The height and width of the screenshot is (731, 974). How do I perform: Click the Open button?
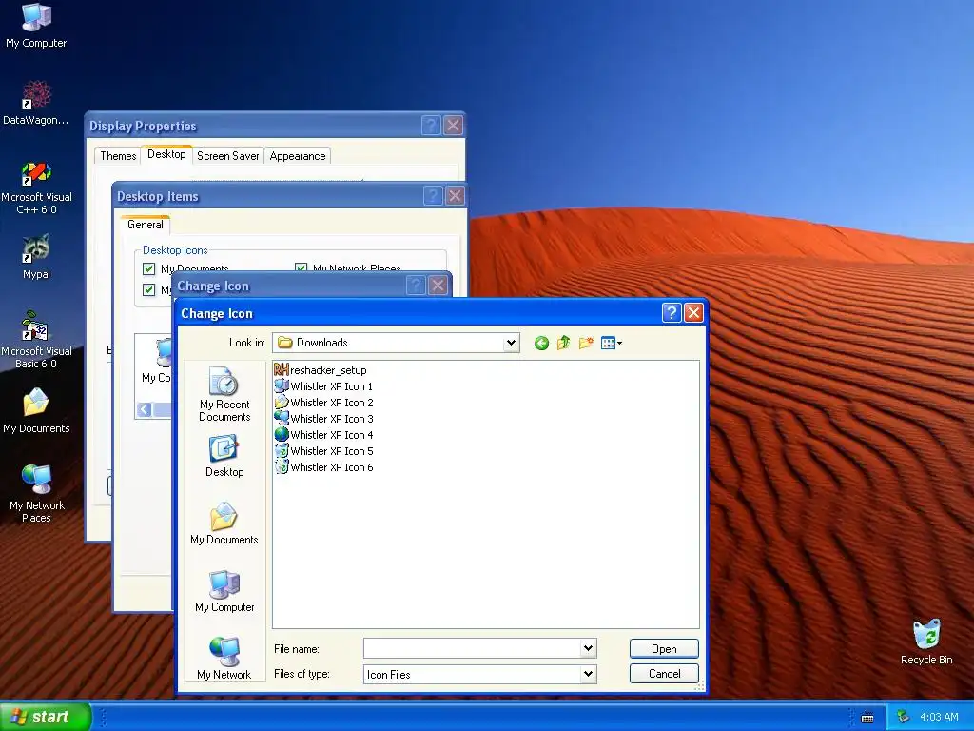[664, 648]
